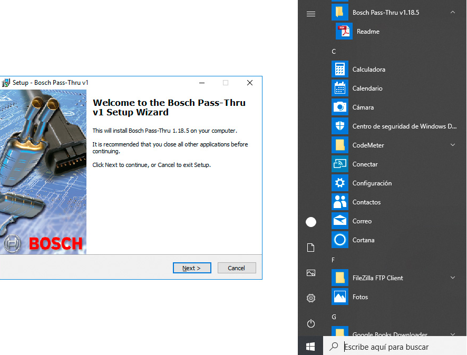The image size is (467, 355).
Task: Click the letter G section header
Action: (334, 317)
